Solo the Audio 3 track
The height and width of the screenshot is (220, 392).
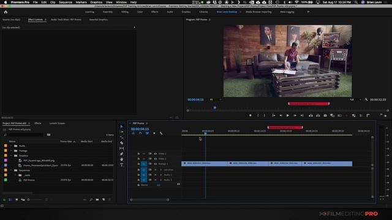pos(160,180)
